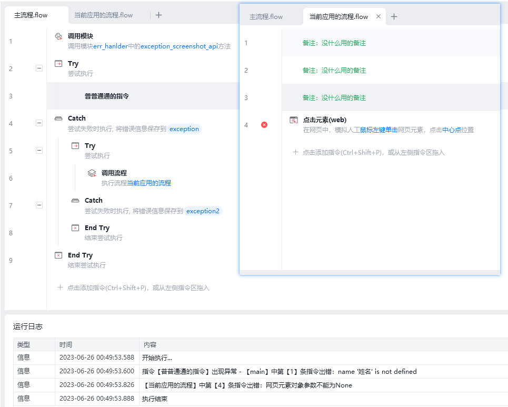
Task: Click the red error marker on line 4
Action: coord(264,125)
